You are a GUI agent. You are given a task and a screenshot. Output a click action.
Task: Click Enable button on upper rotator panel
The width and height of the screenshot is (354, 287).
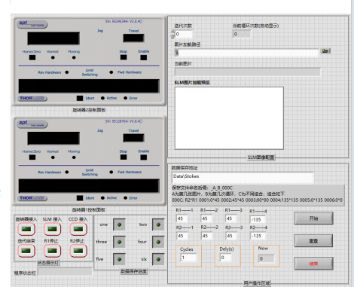pos(144,57)
